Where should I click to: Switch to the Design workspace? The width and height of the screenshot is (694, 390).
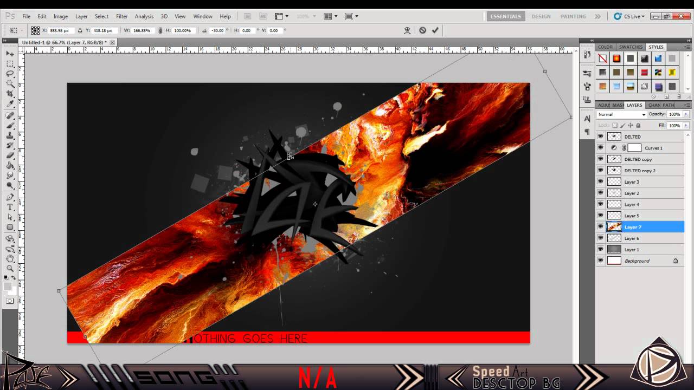541,16
